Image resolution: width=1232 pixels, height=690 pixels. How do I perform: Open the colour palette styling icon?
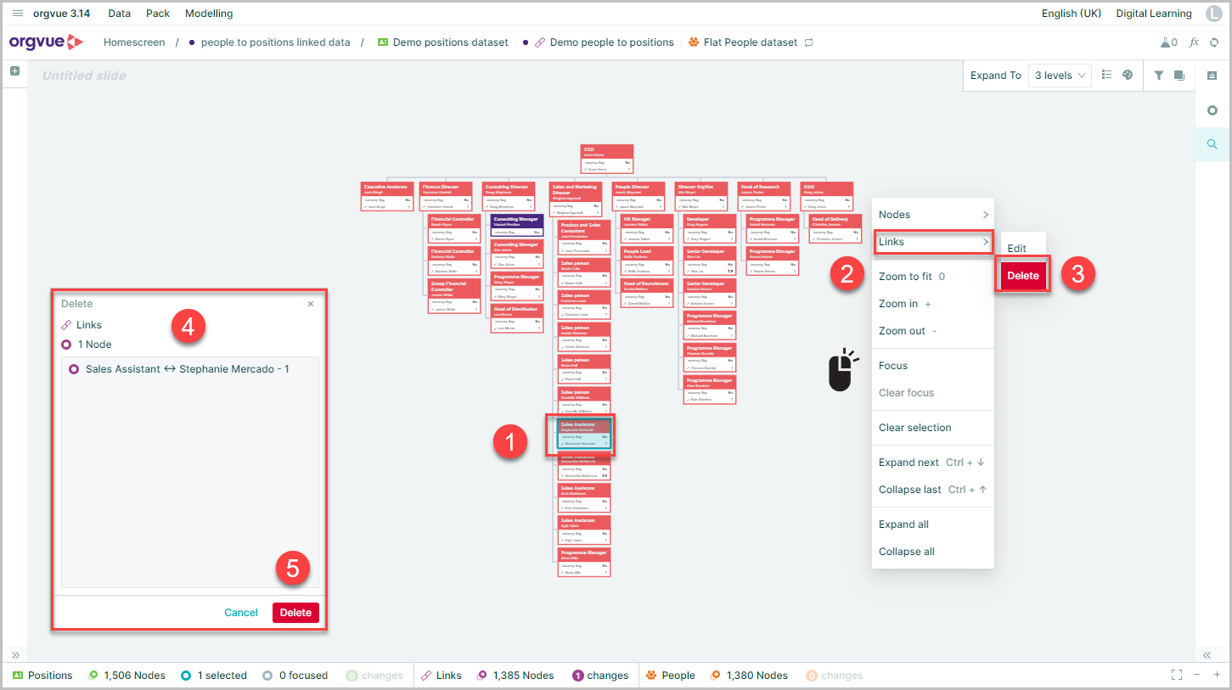pos(1128,75)
